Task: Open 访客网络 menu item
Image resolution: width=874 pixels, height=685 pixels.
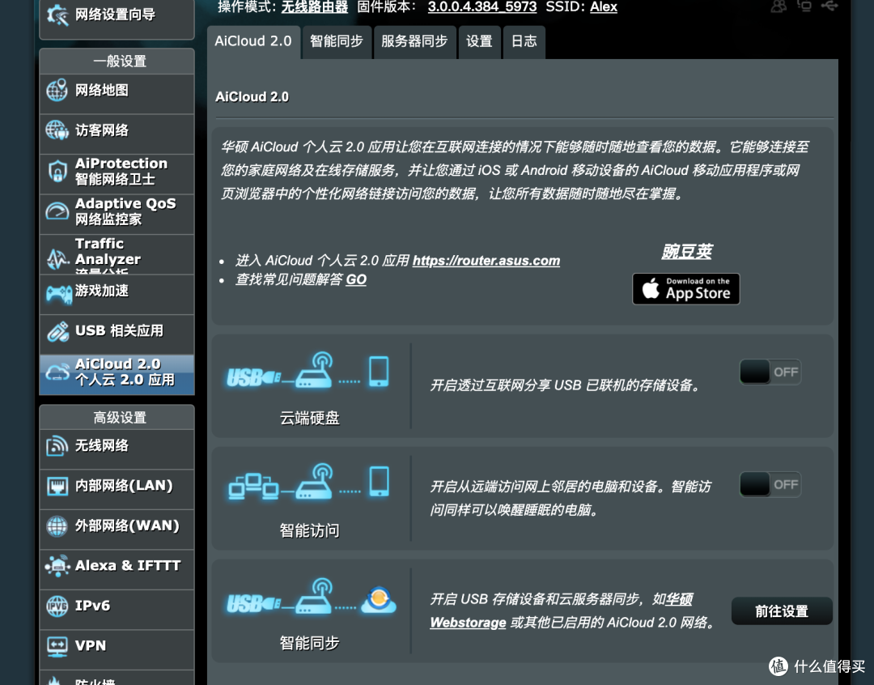Action: (117, 134)
